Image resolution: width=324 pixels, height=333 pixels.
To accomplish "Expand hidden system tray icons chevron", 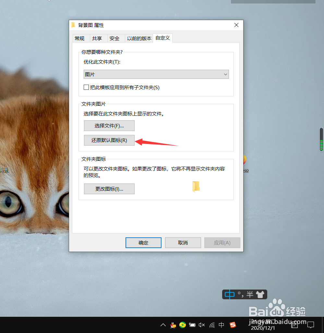I will pyautogui.click(x=163, y=325).
